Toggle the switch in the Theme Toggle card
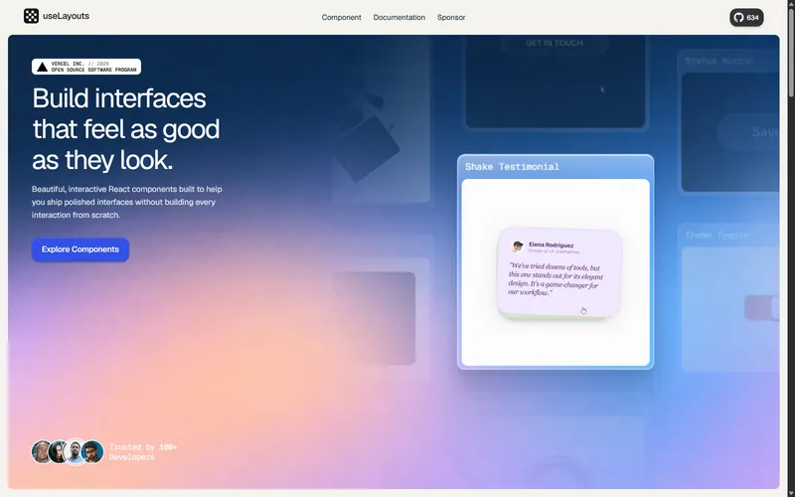 click(761, 307)
